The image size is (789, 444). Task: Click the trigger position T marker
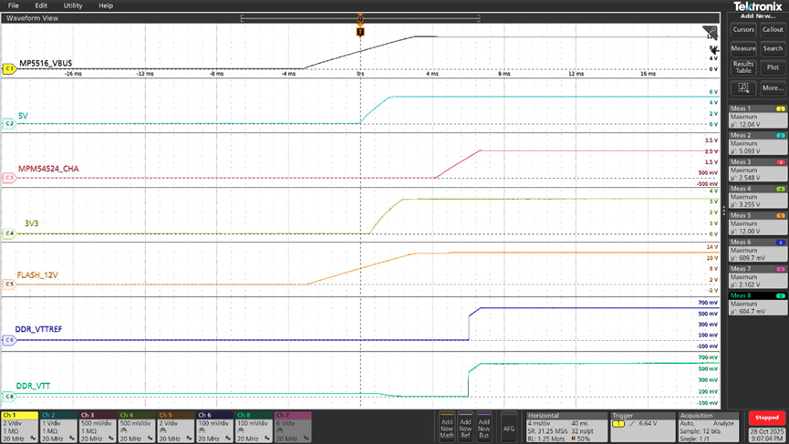click(360, 32)
